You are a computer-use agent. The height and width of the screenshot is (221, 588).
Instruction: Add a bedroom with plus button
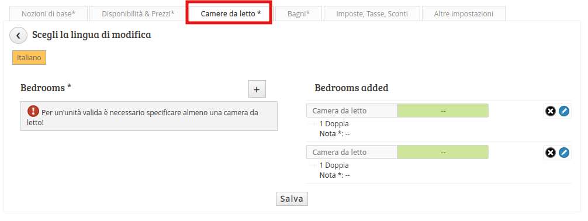[257, 89]
